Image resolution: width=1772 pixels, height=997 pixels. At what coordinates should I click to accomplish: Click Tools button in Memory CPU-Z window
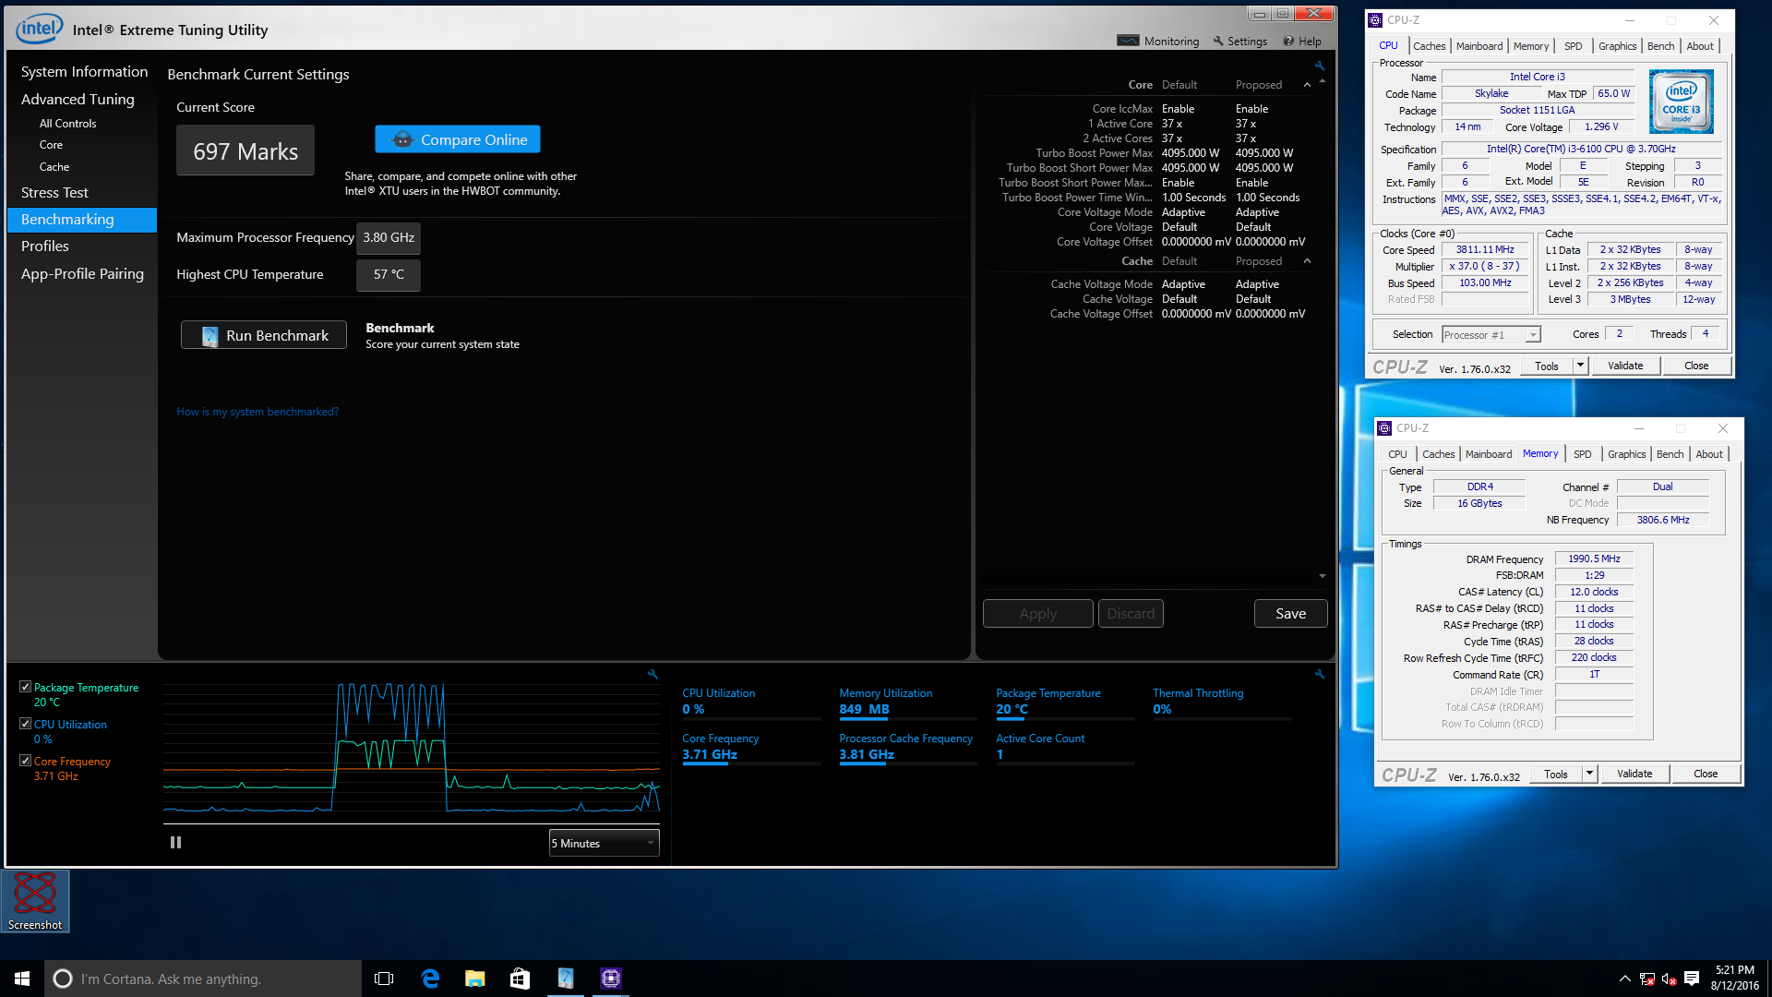point(1556,774)
